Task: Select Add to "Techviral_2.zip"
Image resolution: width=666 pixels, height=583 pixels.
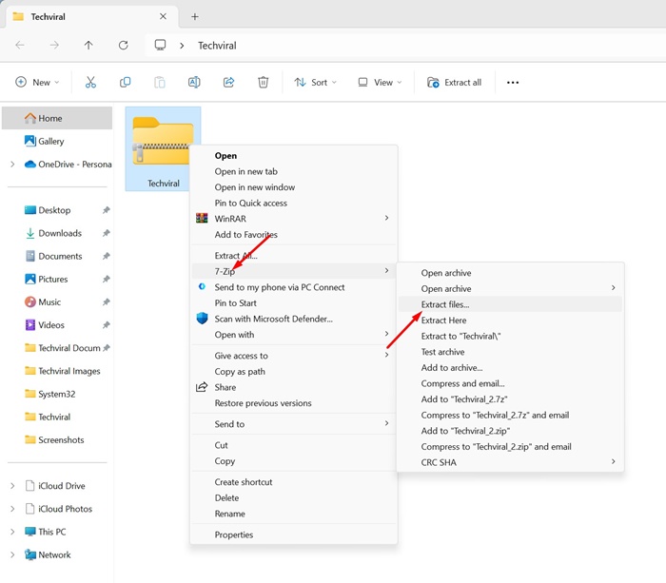Action: pyautogui.click(x=510, y=431)
